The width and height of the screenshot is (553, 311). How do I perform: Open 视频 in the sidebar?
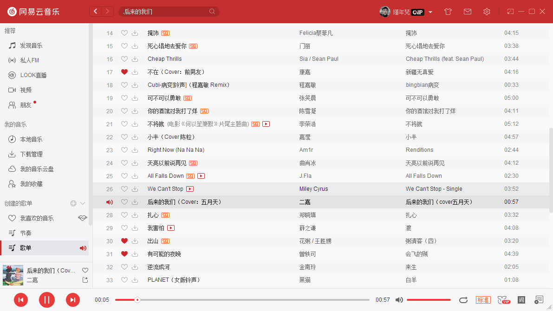point(26,90)
